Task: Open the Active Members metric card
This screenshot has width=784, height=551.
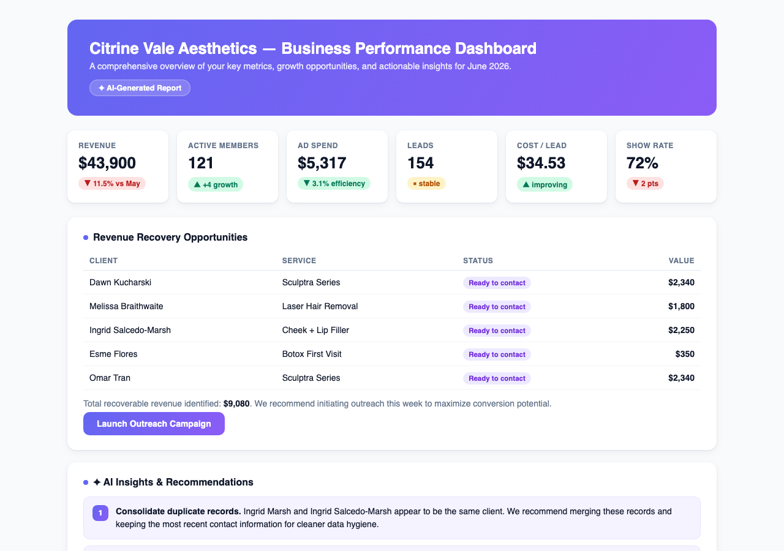Action: 227,167
